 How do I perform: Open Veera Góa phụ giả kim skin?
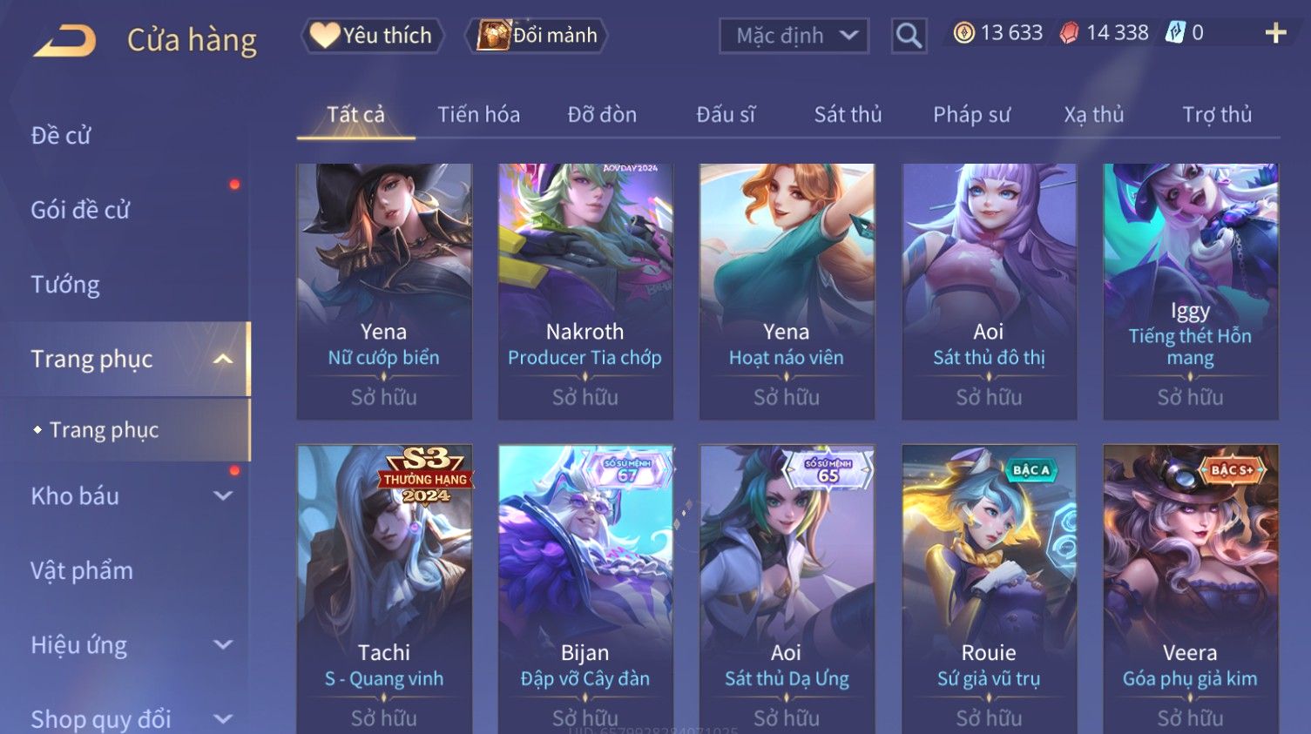[1190, 589]
